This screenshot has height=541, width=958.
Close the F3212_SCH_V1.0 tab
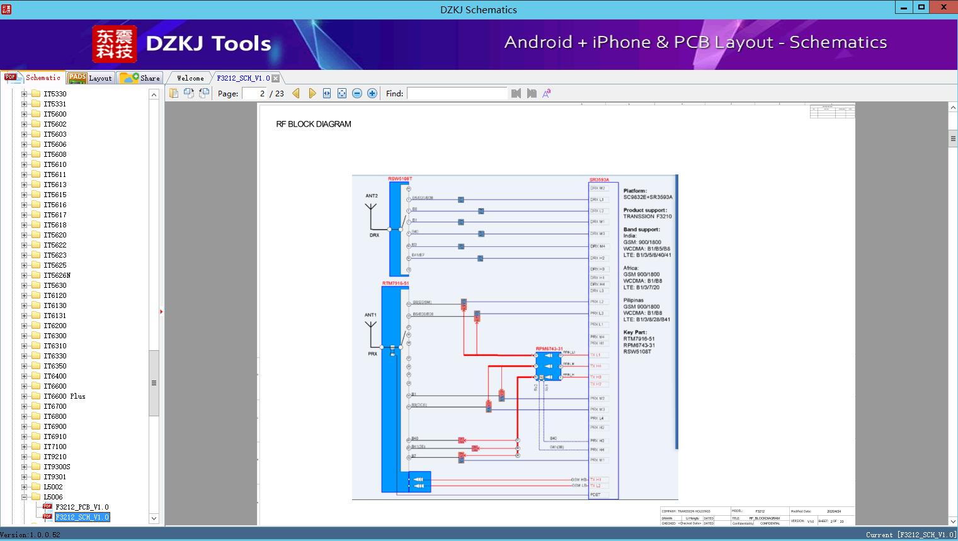pyautogui.click(x=276, y=78)
